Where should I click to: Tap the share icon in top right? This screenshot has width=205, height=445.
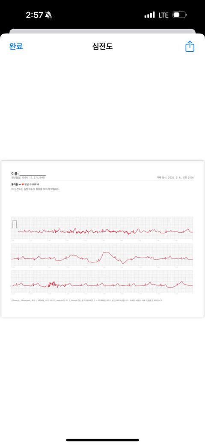pyautogui.click(x=190, y=46)
